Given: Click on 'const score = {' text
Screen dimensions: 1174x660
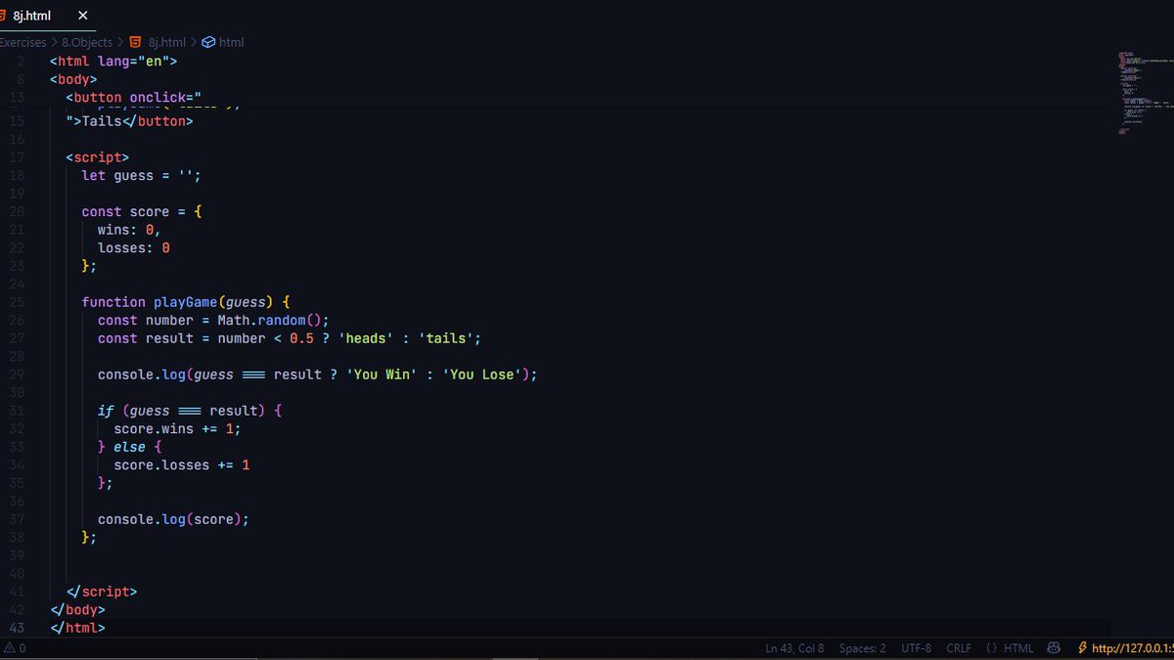Looking at the screenshot, I should coord(142,211).
